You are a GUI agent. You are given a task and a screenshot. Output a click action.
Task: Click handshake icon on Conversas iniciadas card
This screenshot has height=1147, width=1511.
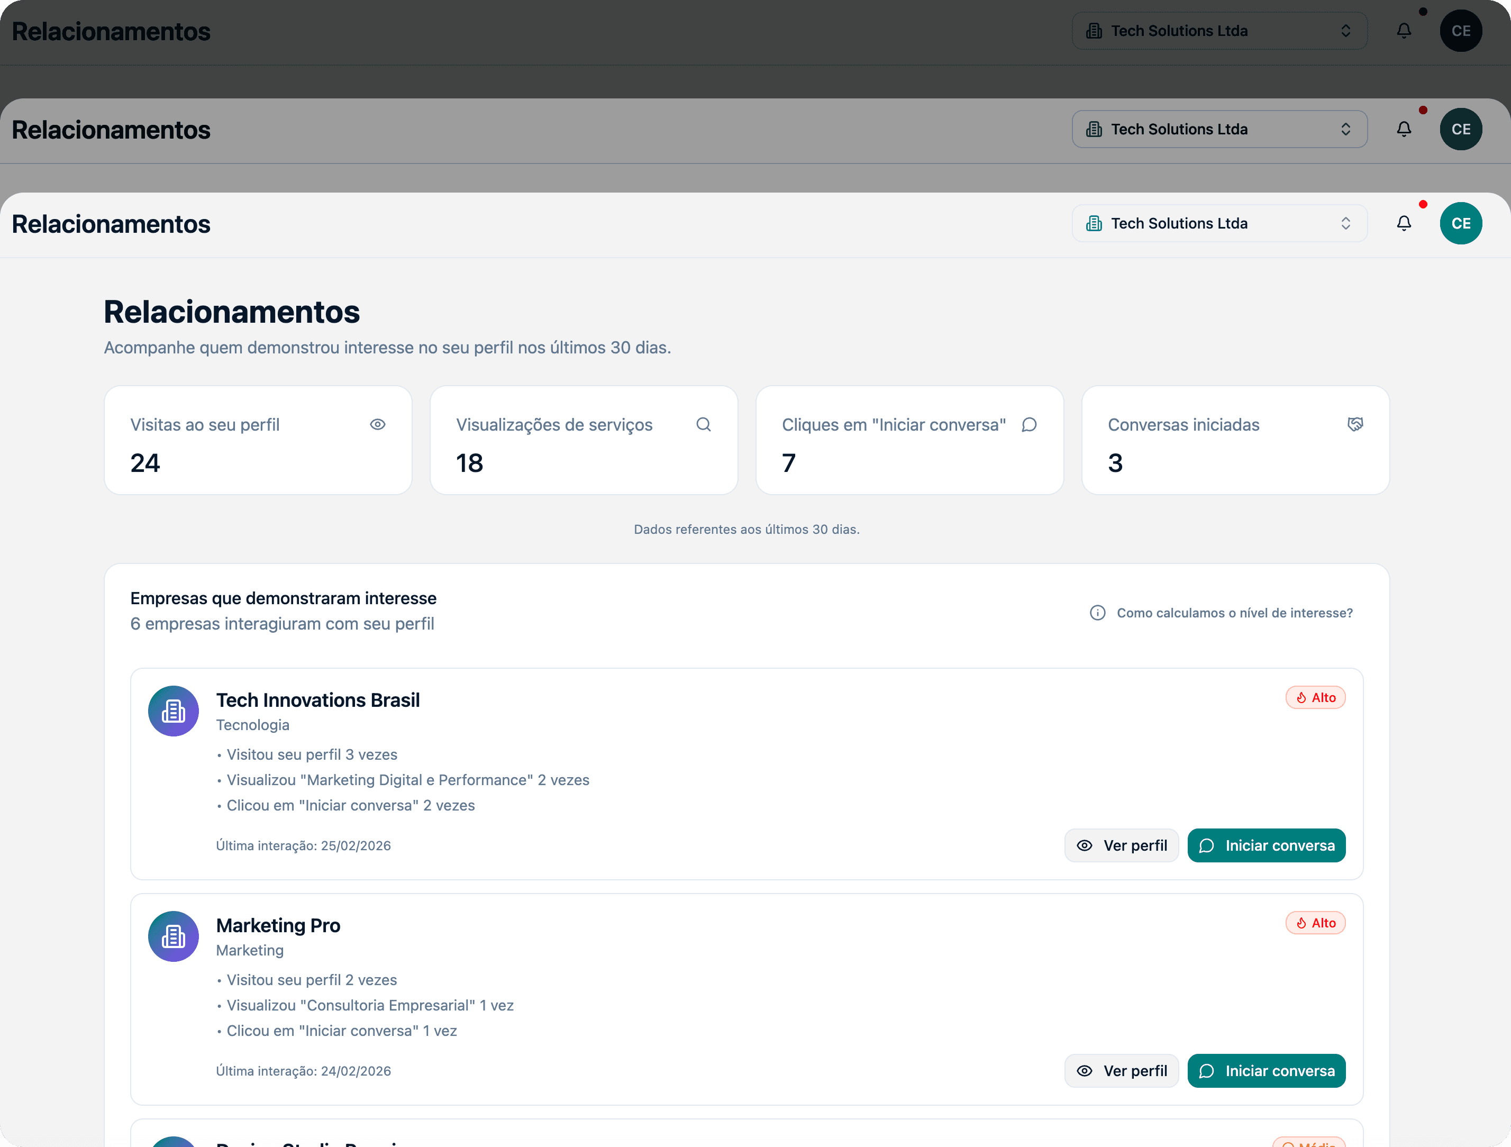click(1355, 424)
